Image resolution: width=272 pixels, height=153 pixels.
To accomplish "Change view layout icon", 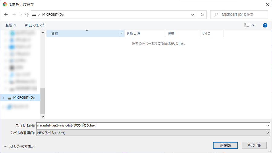I will (247, 25).
